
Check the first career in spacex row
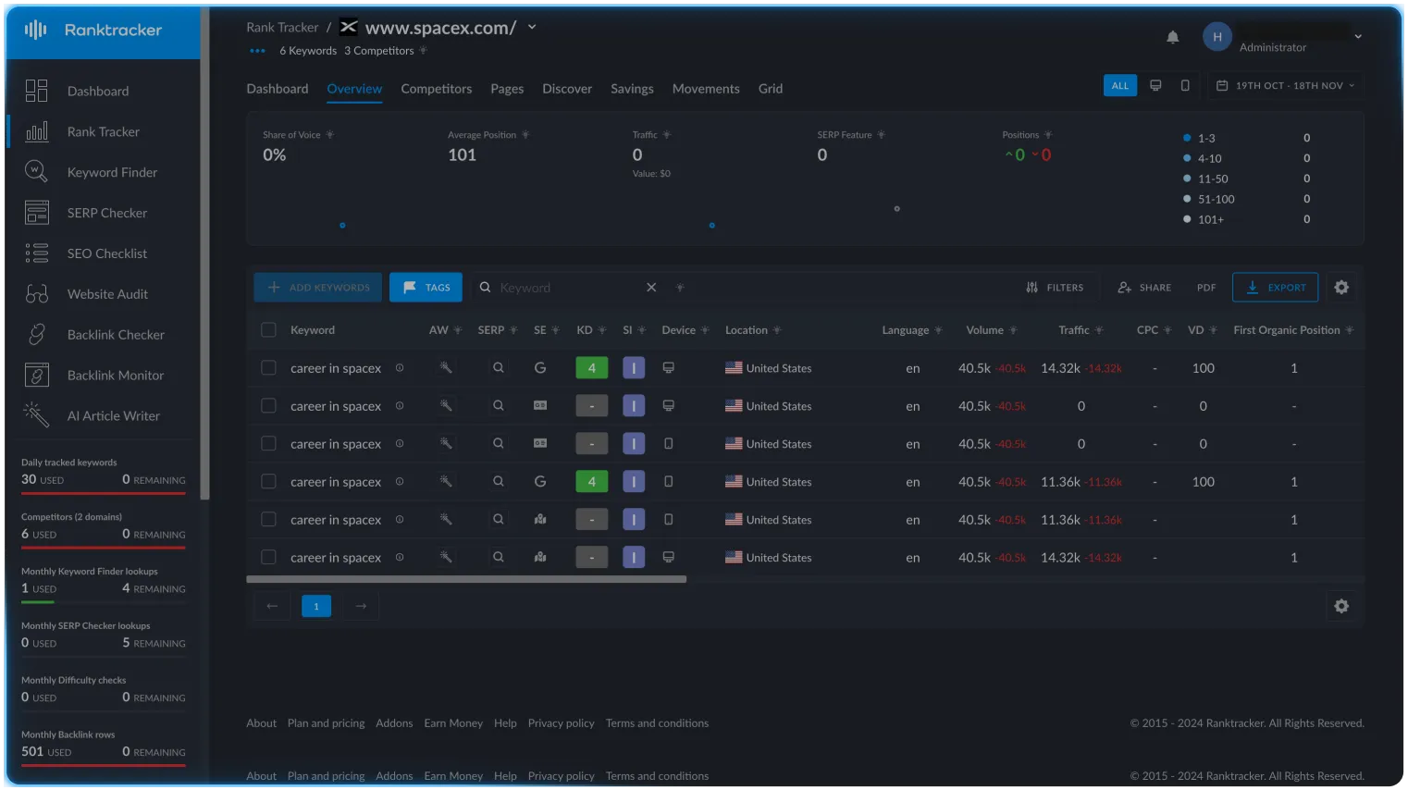pos(268,368)
